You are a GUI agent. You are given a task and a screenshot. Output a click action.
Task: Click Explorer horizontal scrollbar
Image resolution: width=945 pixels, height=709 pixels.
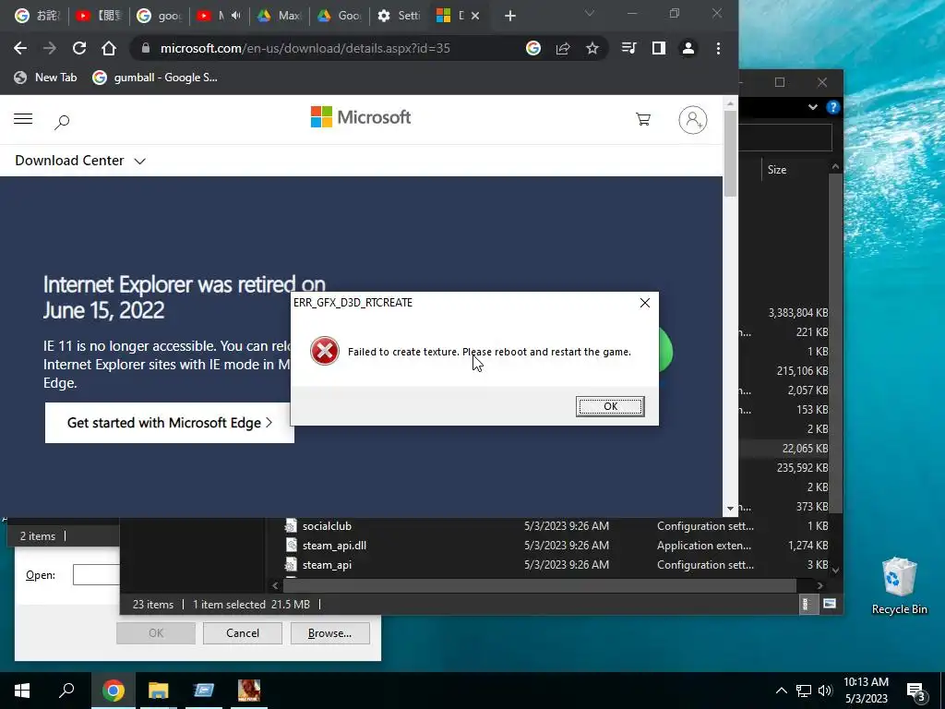(x=539, y=585)
